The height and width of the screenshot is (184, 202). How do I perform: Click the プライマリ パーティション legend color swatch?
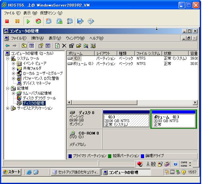[x=70, y=156]
